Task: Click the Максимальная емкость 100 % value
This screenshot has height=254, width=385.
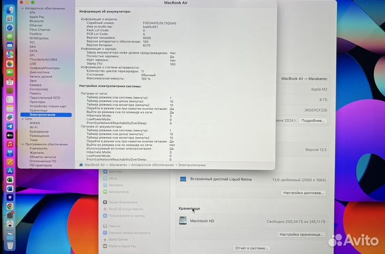Action: pos(145,79)
